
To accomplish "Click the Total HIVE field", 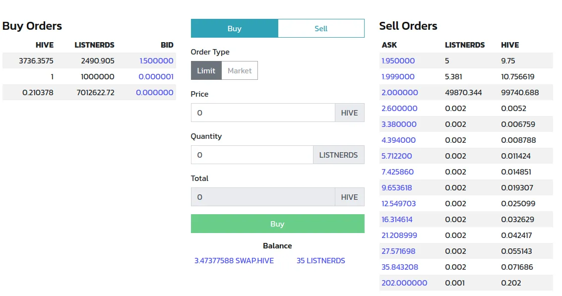I will pos(263,197).
